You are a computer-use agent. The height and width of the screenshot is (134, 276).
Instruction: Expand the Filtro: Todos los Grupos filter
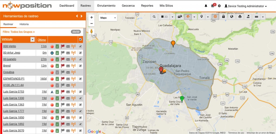(19, 32)
